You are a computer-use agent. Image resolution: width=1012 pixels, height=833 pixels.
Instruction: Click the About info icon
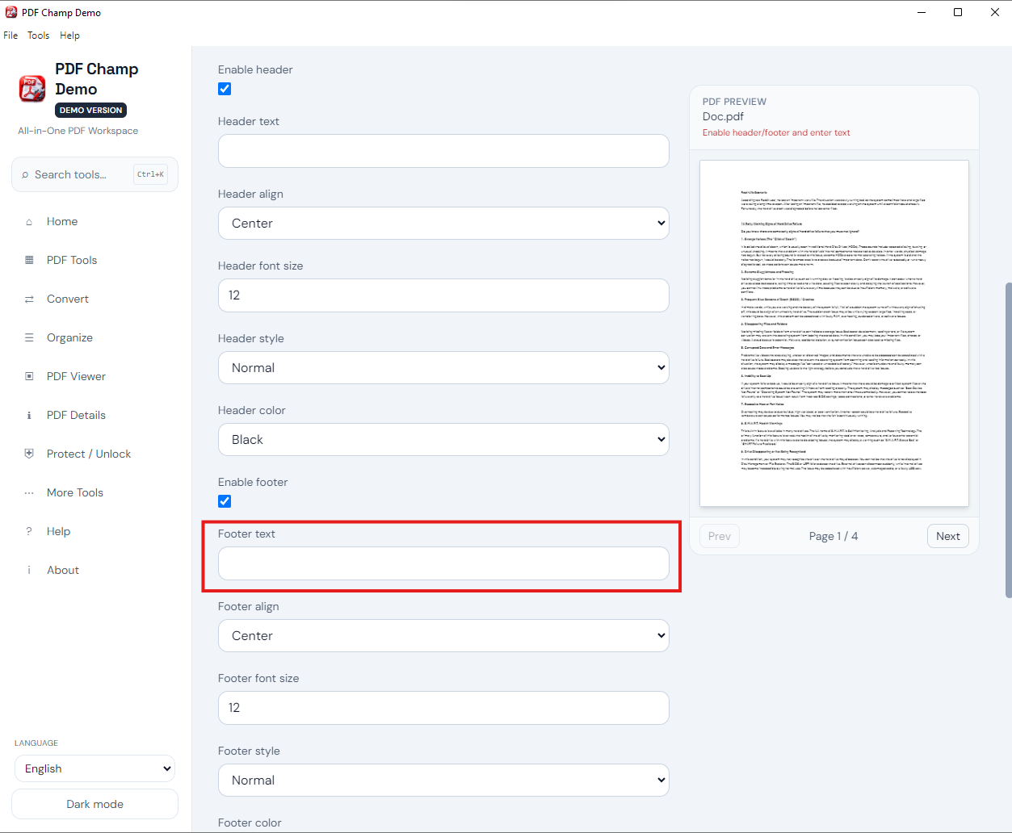click(29, 571)
